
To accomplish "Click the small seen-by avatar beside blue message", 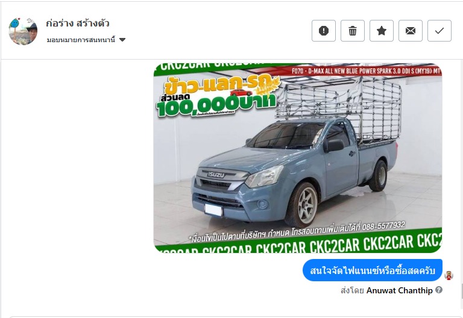I will [x=449, y=275].
